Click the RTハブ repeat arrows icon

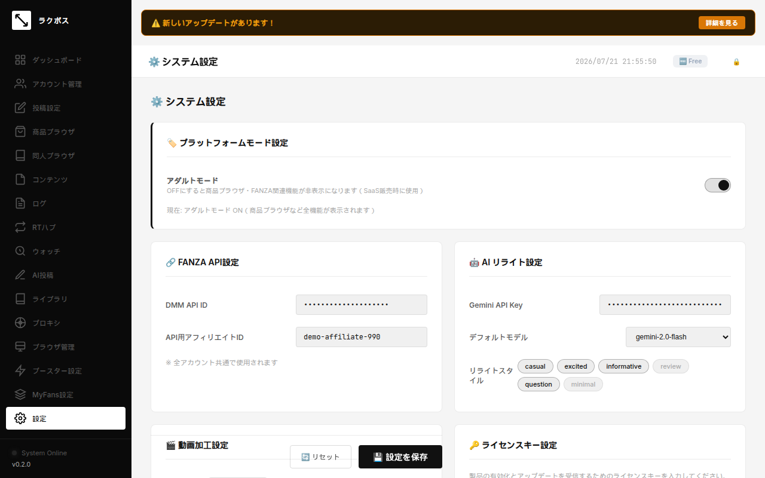pyautogui.click(x=20, y=227)
